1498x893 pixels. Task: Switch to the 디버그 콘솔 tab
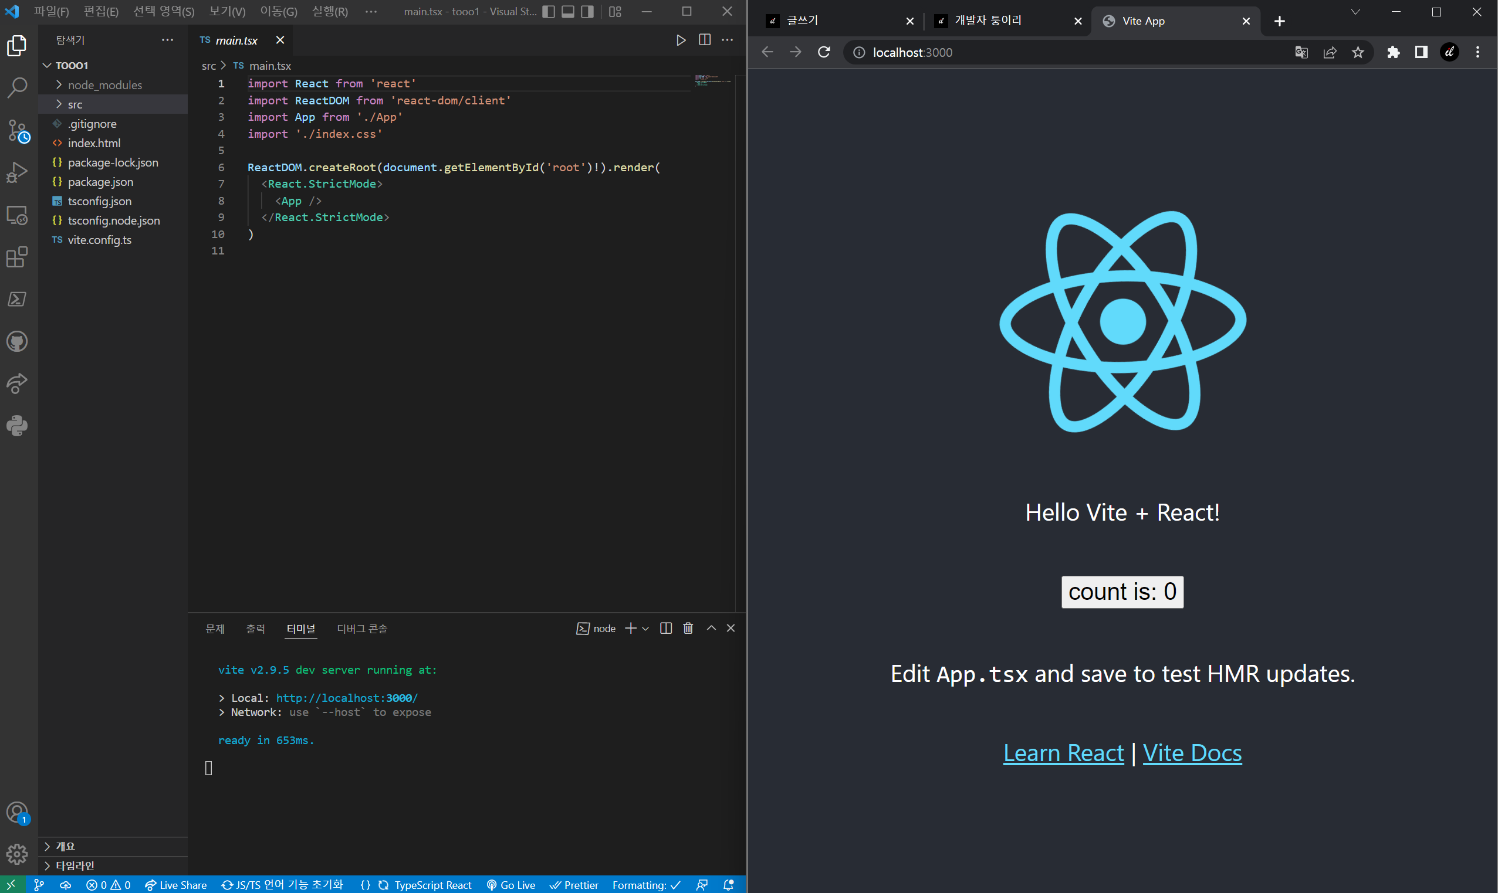(x=362, y=628)
